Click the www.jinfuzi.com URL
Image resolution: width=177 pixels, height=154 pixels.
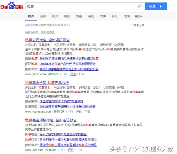(x=35, y=74)
